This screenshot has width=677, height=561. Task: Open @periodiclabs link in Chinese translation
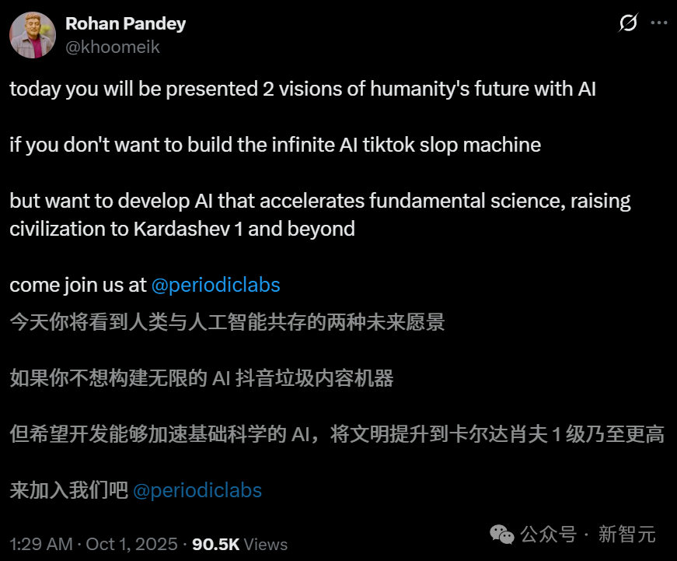(x=197, y=490)
